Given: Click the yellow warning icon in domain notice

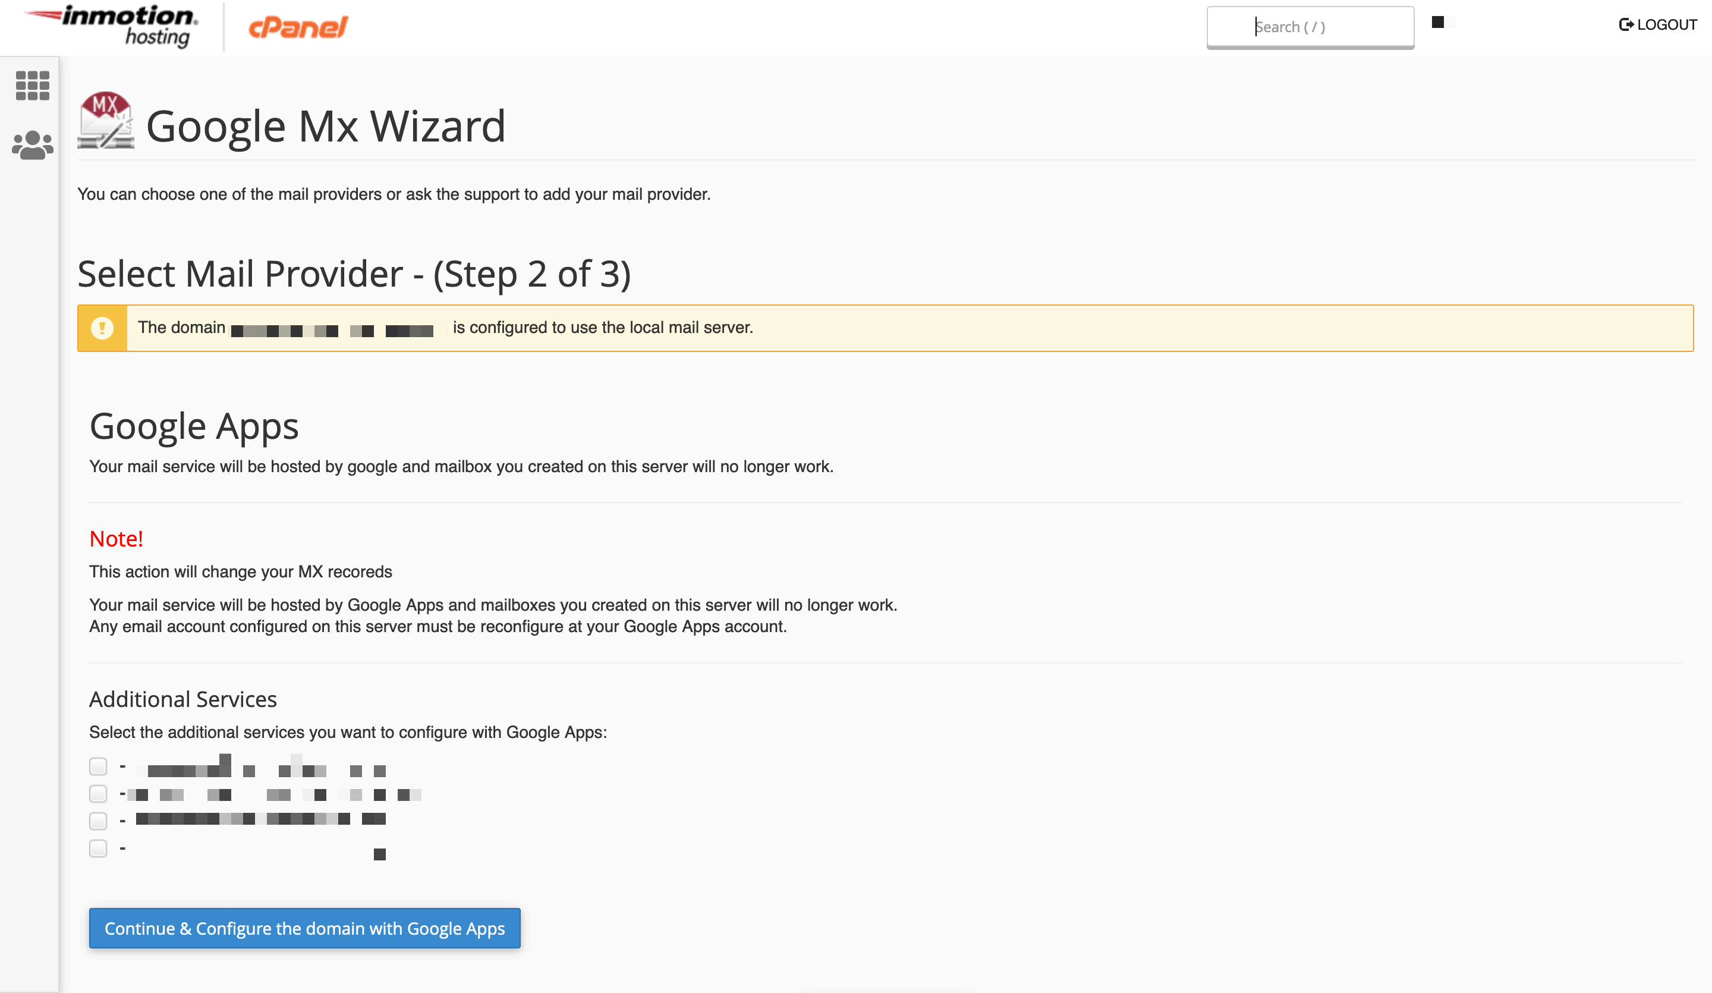Looking at the screenshot, I should tap(103, 328).
